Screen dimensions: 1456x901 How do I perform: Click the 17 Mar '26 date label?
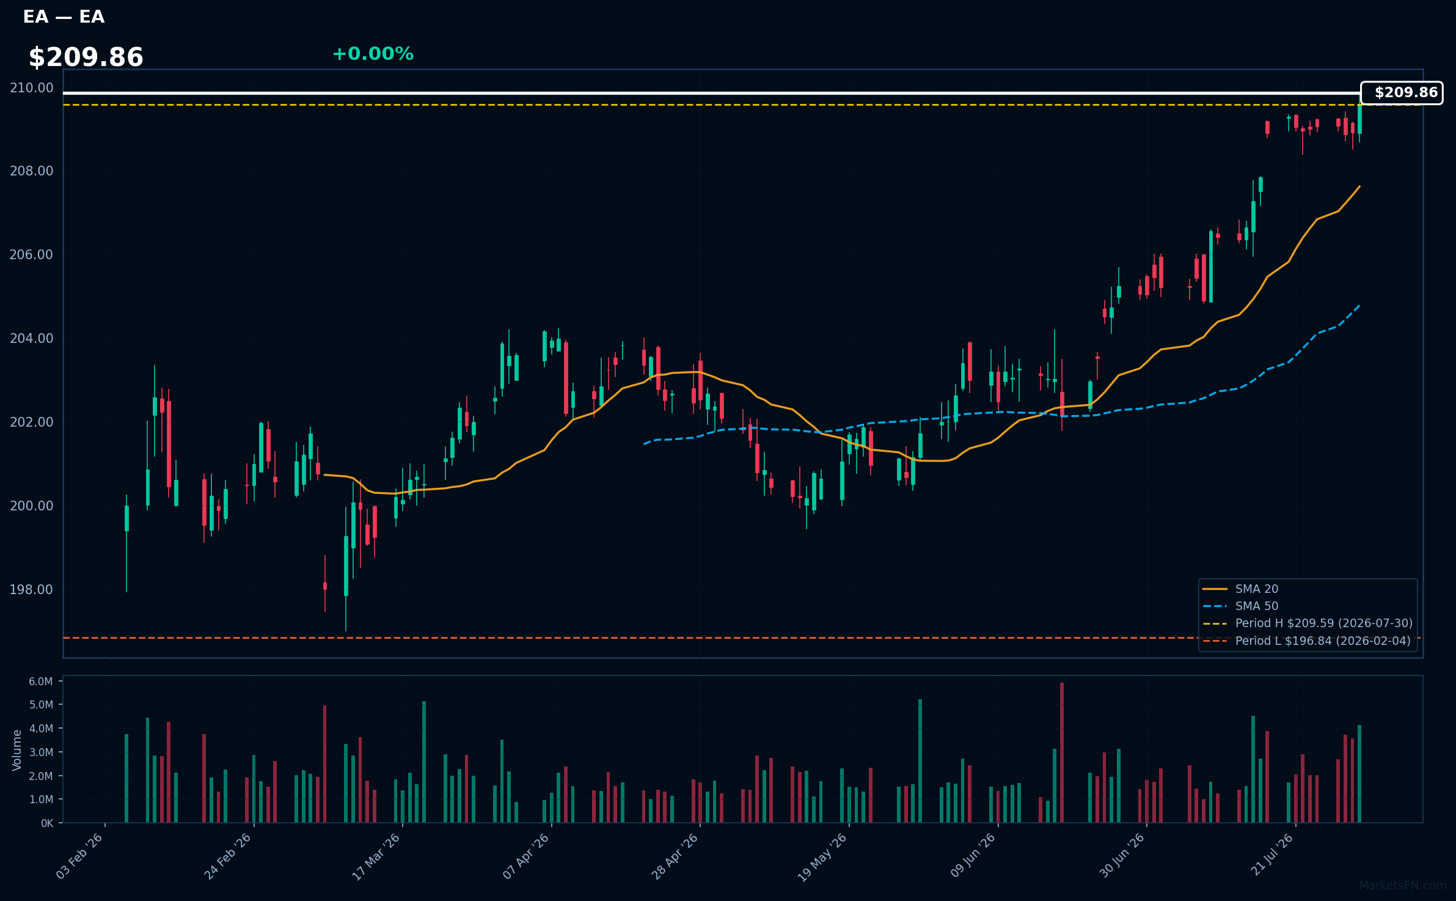376,856
